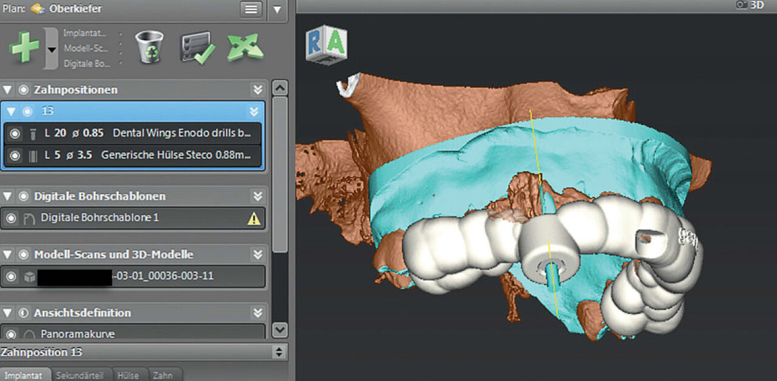Select the Panoramakurve entry
Image resolution: width=777 pixels, height=381 pixels.
[78, 334]
